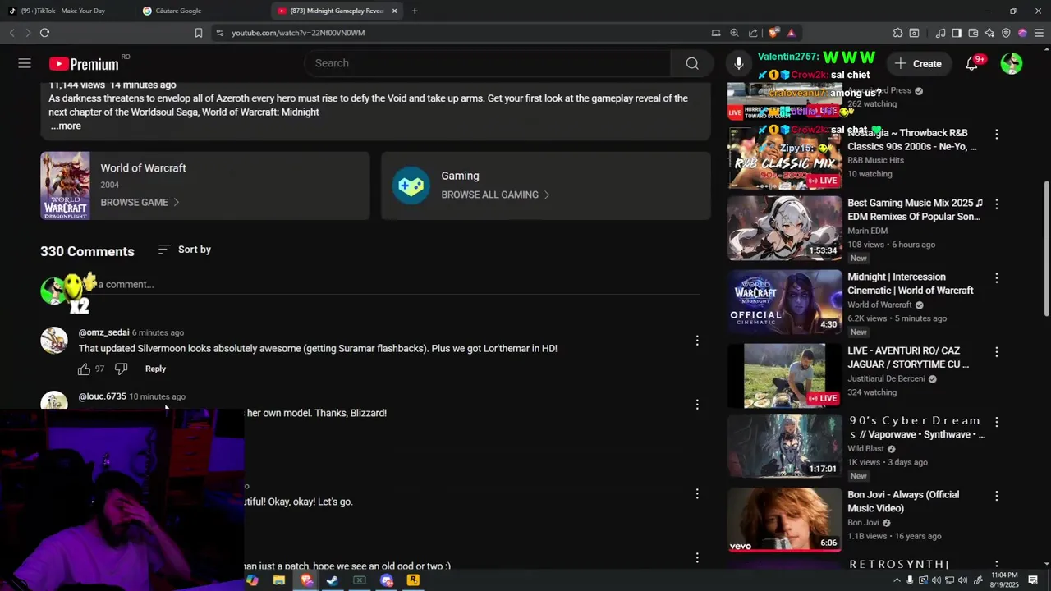Viewport: 1051px width, 591px height.
Task: Open Windows notification center icon
Action: (x=1033, y=580)
